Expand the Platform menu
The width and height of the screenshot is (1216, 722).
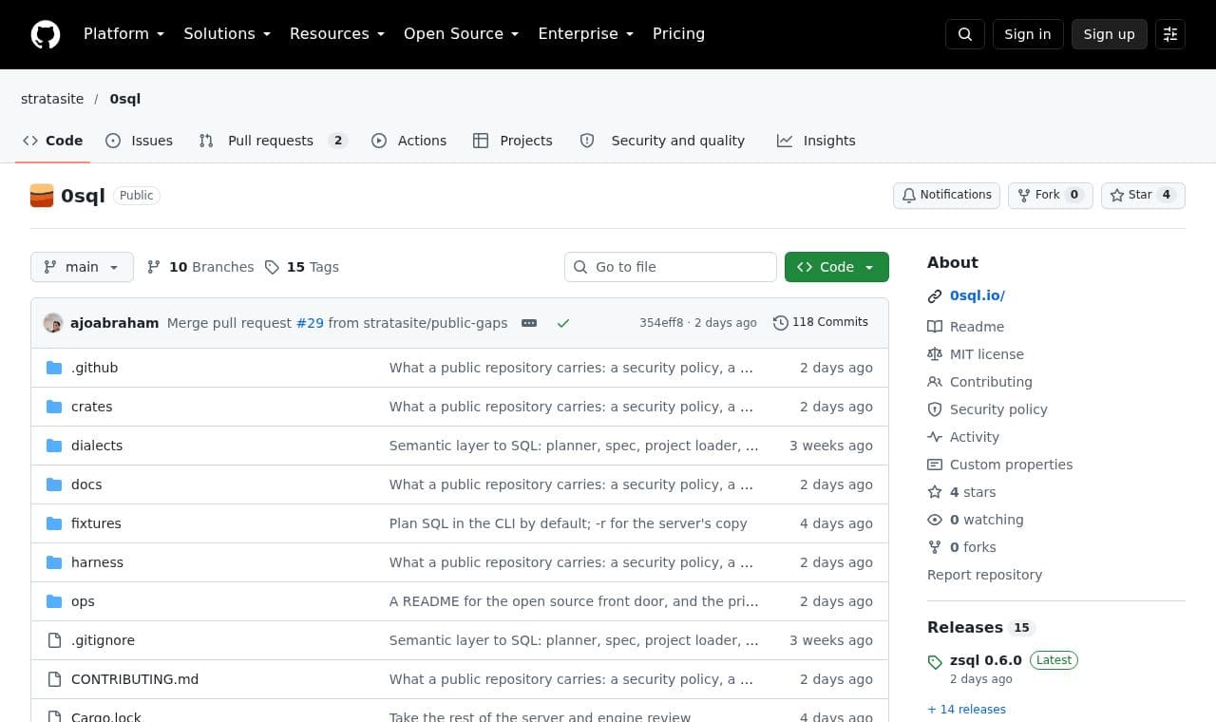[124, 34]
